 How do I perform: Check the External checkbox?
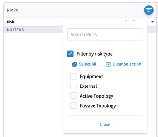point(73,86)
